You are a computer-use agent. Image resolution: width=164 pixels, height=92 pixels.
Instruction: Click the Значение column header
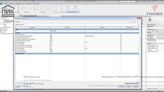point(67,27)
